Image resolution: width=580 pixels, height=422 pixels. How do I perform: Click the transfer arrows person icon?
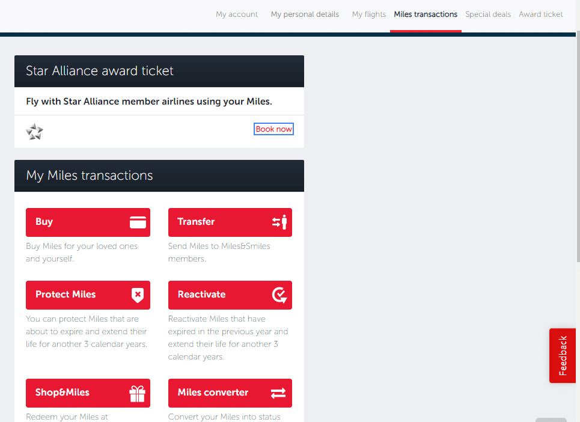pos(279,222)
